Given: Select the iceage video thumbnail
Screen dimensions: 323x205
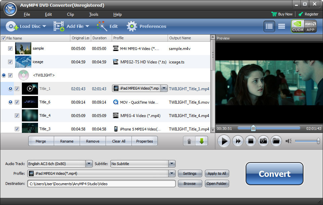Looking at the screenshot, I should coord(23,62).
